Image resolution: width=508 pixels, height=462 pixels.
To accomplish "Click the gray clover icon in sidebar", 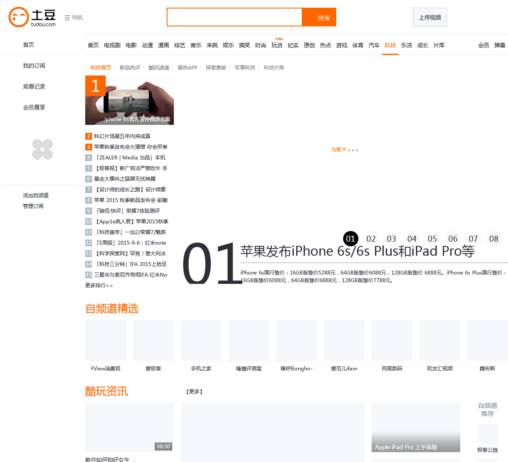I will tap(43, 149).
